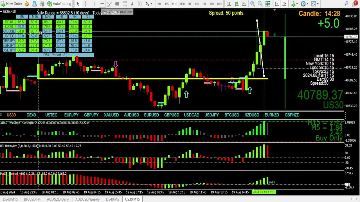Screen dimensions: 360x202
Task: Switch symbol to USTEC button
Action: (x=51, y=115)
